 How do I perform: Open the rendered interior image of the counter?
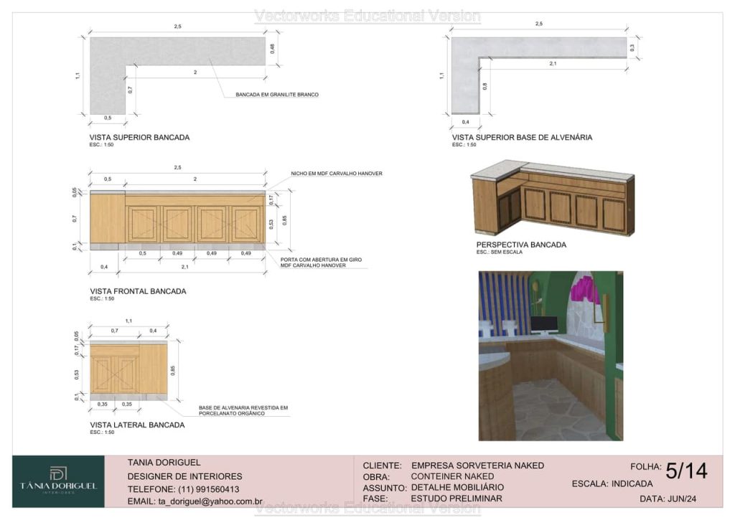pyautogui.click(x=551, y=356)
